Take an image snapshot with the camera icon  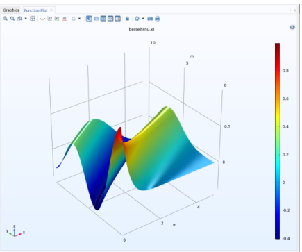point(150,19)
